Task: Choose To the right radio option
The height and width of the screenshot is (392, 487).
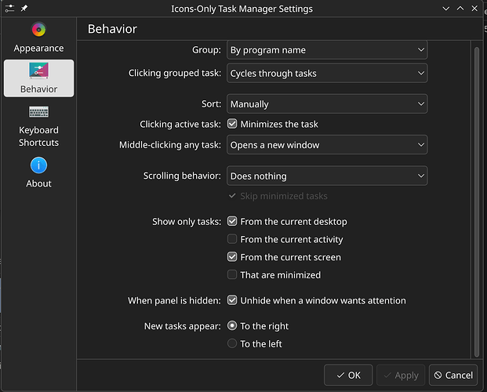Action: click(232, 326)
